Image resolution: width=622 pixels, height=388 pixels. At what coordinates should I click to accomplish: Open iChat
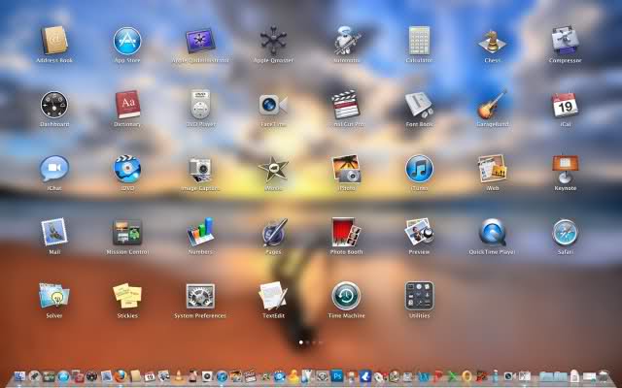pos(54,169)
